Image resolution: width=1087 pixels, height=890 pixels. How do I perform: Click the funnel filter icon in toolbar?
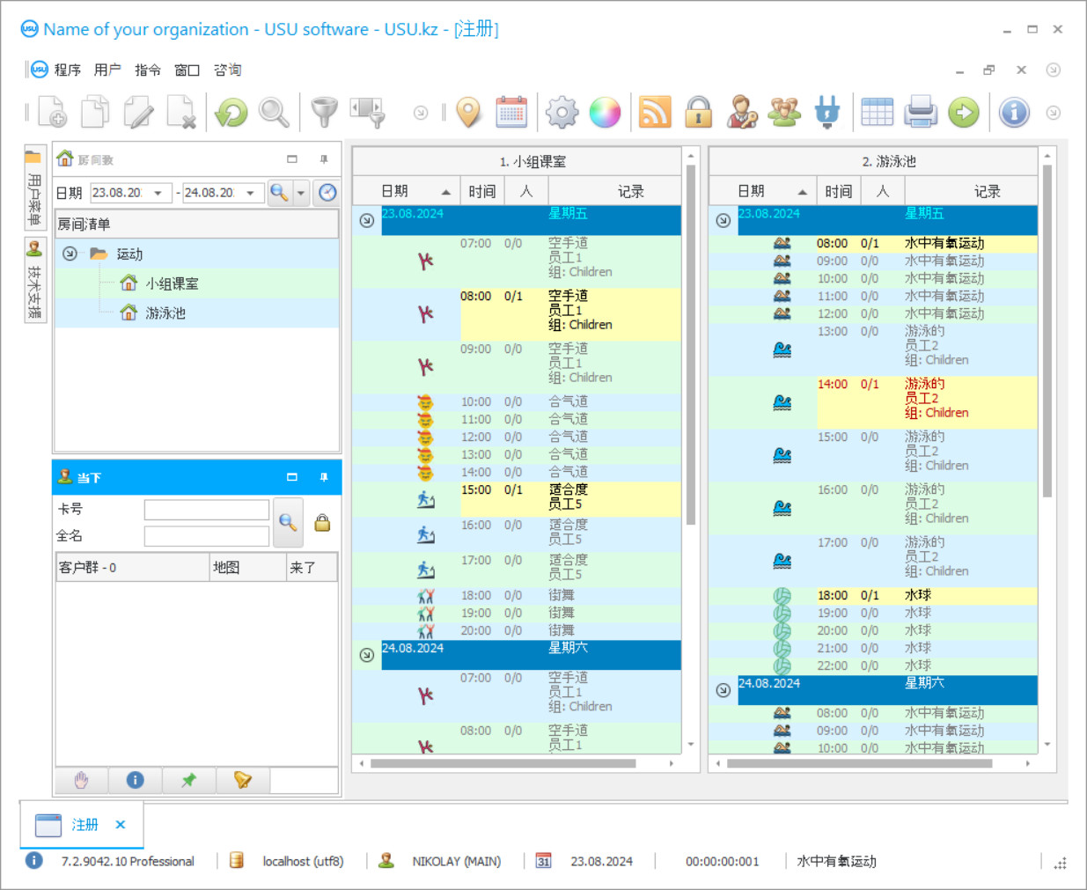(324, 113)
